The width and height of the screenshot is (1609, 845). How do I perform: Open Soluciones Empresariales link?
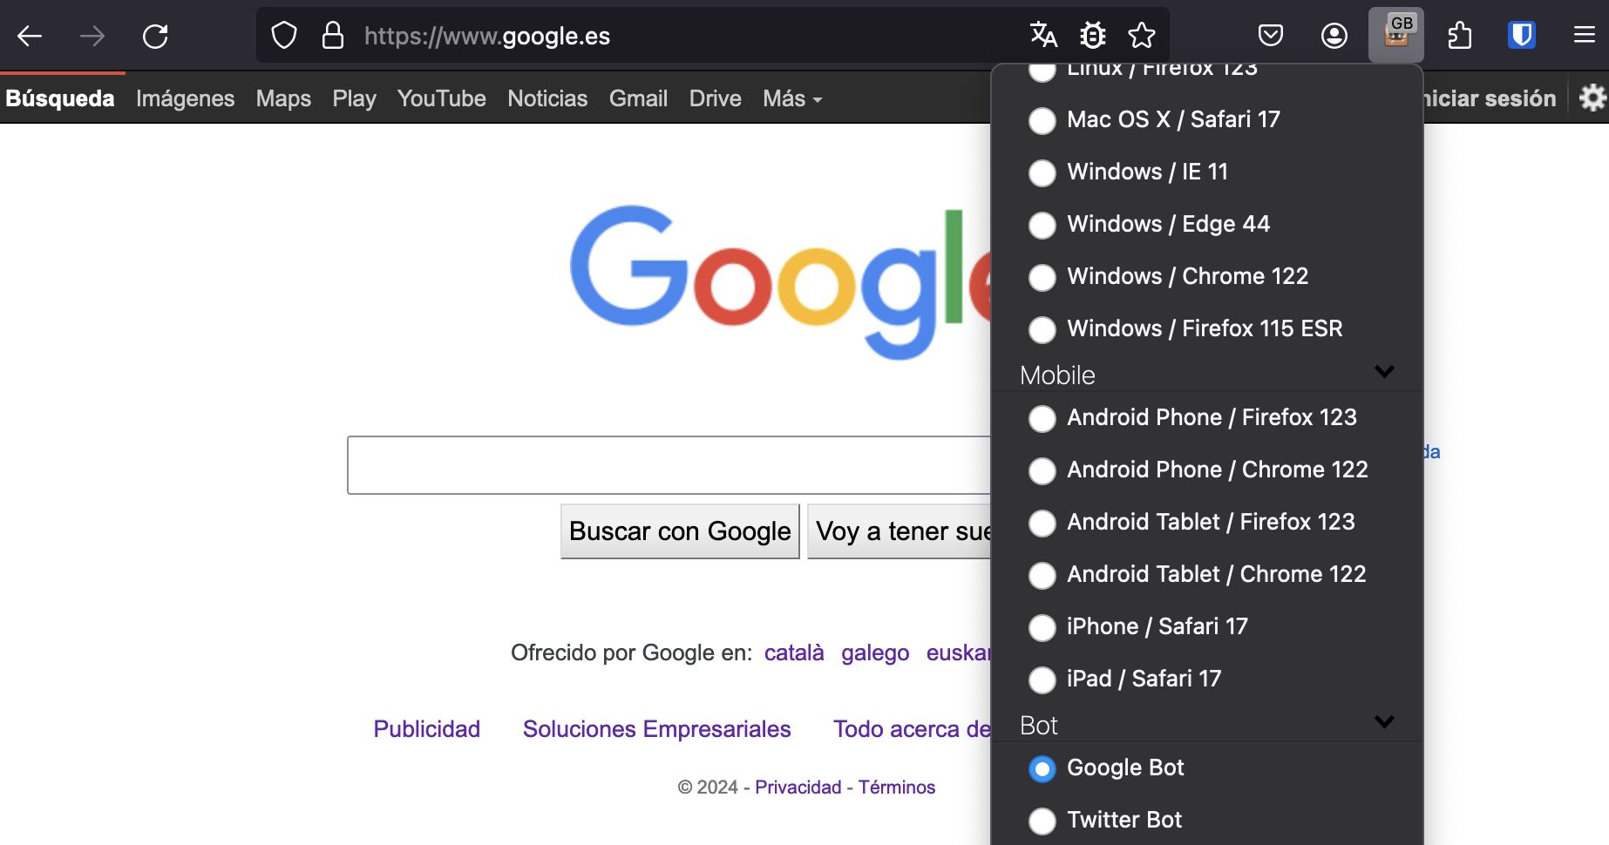(656, 729)
